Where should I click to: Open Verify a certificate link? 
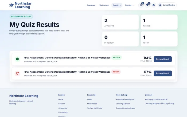pyautogui.click(x=95, y=108)
